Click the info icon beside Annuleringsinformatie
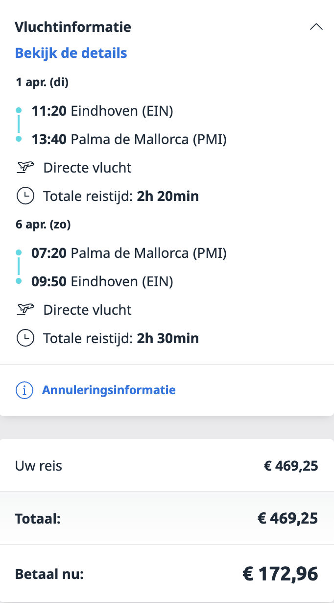The height and width of the screenshot is (603, 334). point(24,391)
